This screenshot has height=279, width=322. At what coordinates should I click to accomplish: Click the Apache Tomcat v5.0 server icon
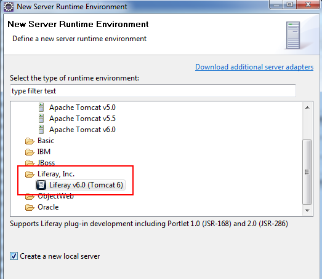tap(41, 108)
